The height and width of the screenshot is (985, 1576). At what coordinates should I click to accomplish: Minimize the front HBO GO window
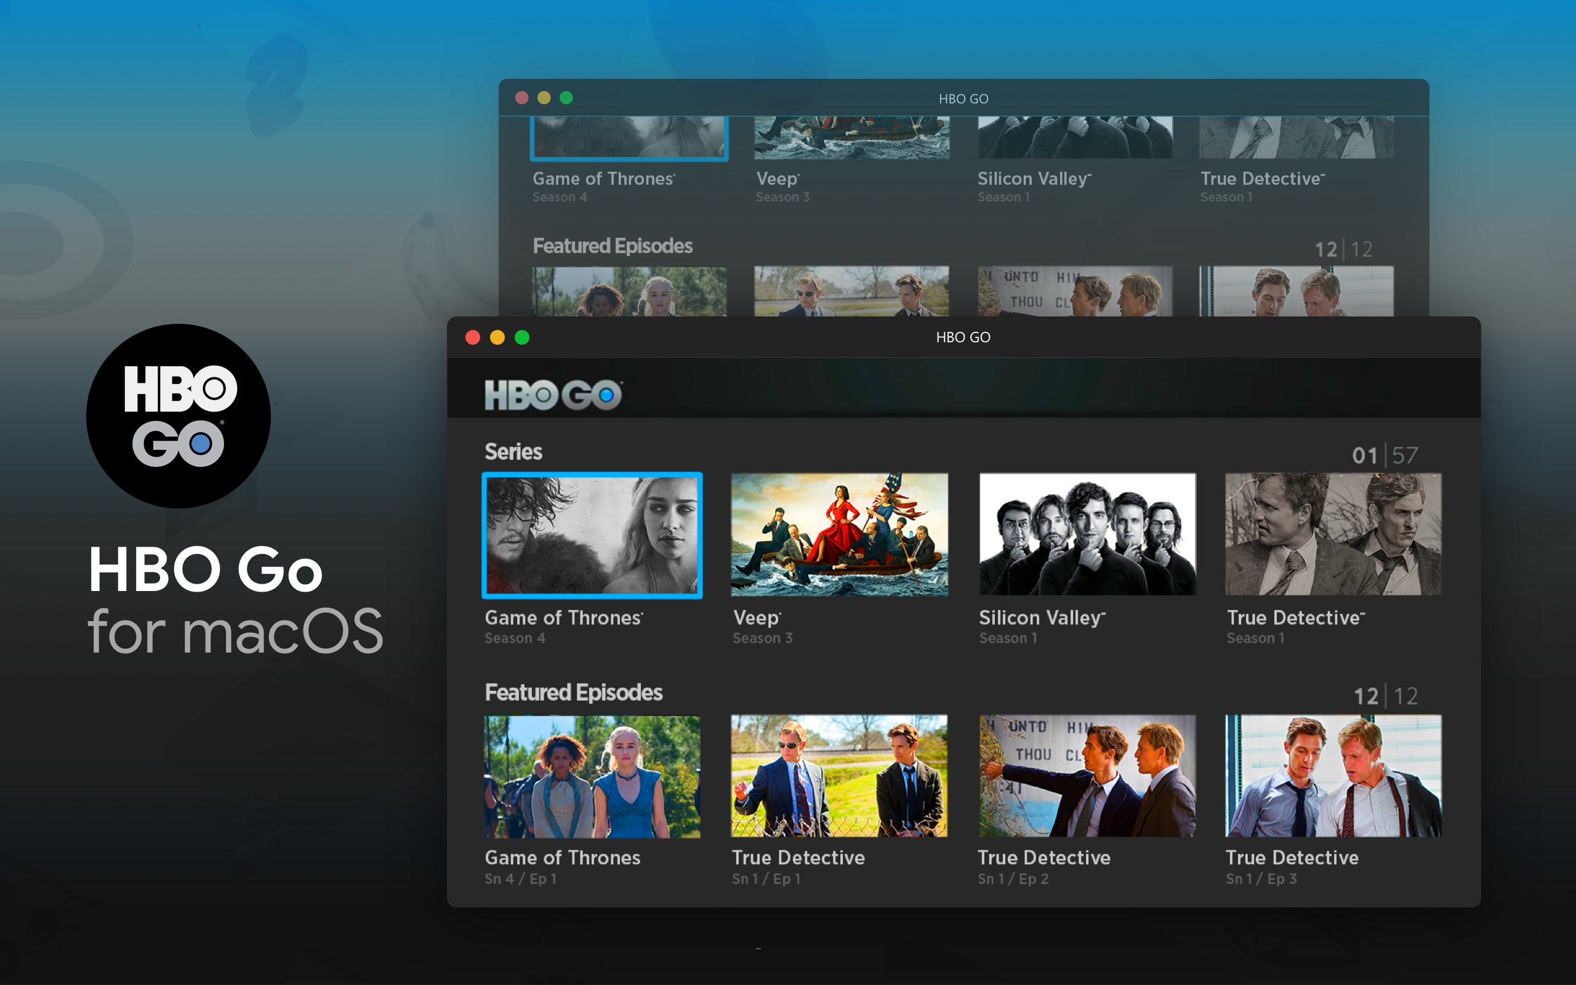[x=497, y=337]
